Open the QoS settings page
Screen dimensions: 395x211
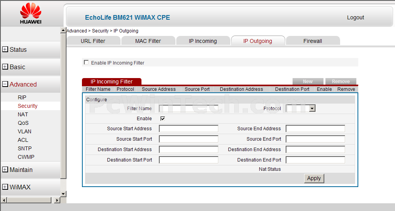[x=23, y=123]
